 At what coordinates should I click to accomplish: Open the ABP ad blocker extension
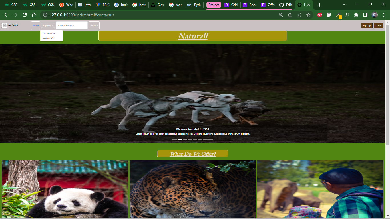[x=320, y=15]
